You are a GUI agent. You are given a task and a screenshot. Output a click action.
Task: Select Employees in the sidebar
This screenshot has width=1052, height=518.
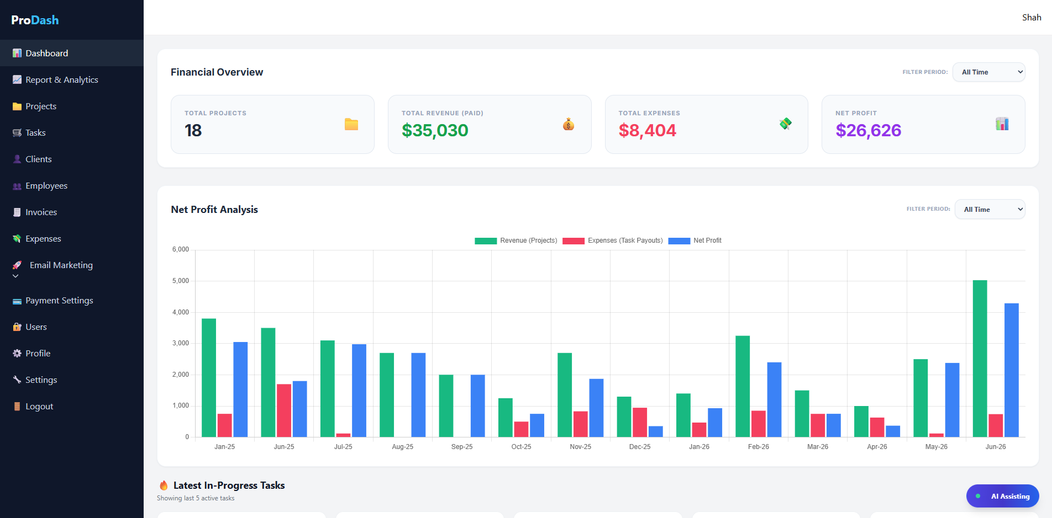point(72,185)
